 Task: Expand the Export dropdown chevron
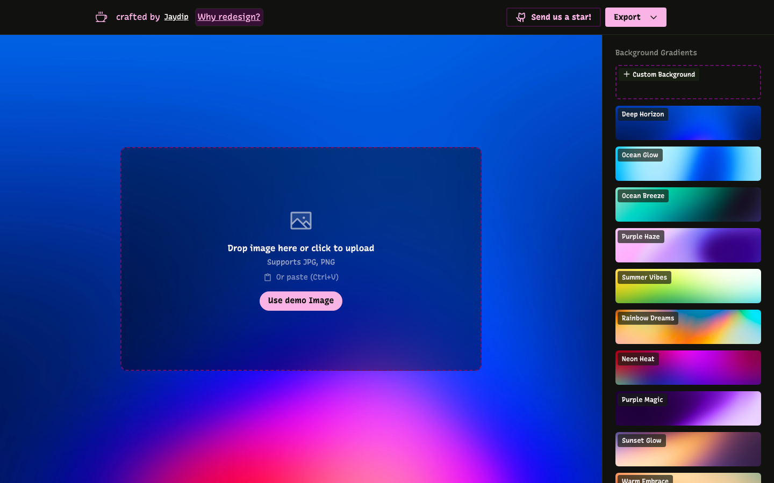coord(654,17)
